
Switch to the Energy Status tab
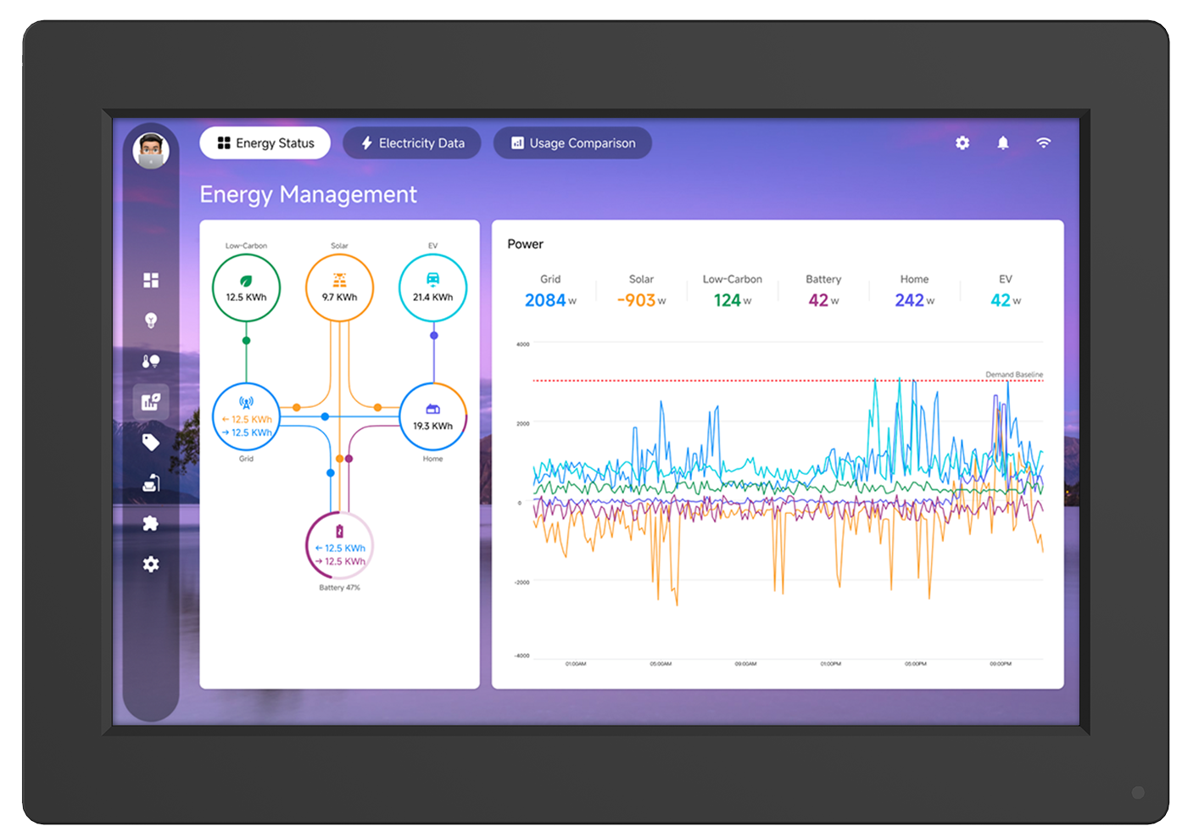tap(265, 143)
